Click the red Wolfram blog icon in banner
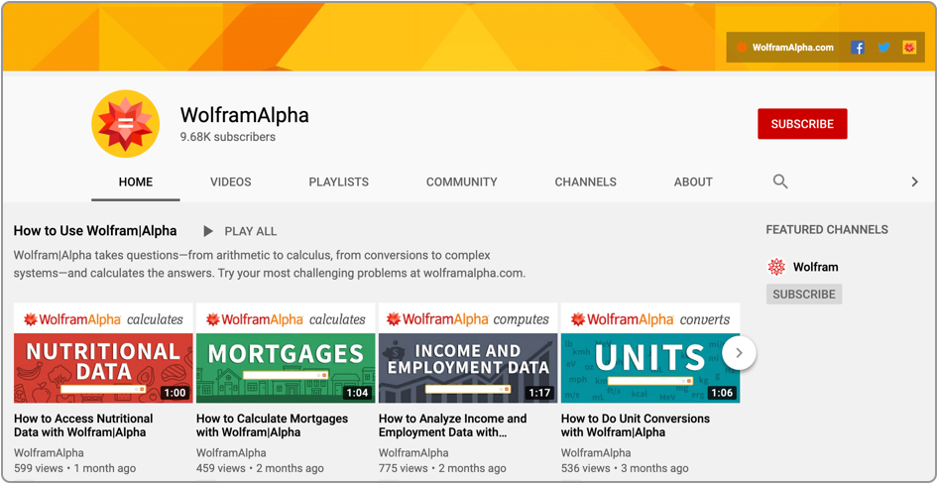This screenshot has width=938, height=484. [909, 48]
